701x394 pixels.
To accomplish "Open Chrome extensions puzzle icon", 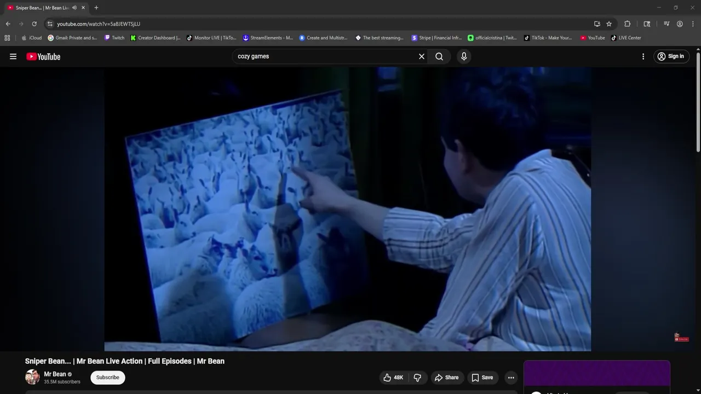I will point(628,24).
